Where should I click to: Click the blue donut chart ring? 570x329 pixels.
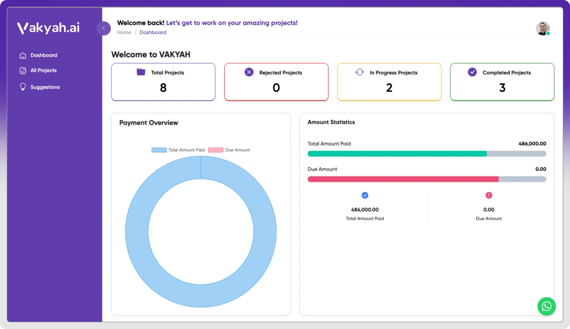point(137,232)
